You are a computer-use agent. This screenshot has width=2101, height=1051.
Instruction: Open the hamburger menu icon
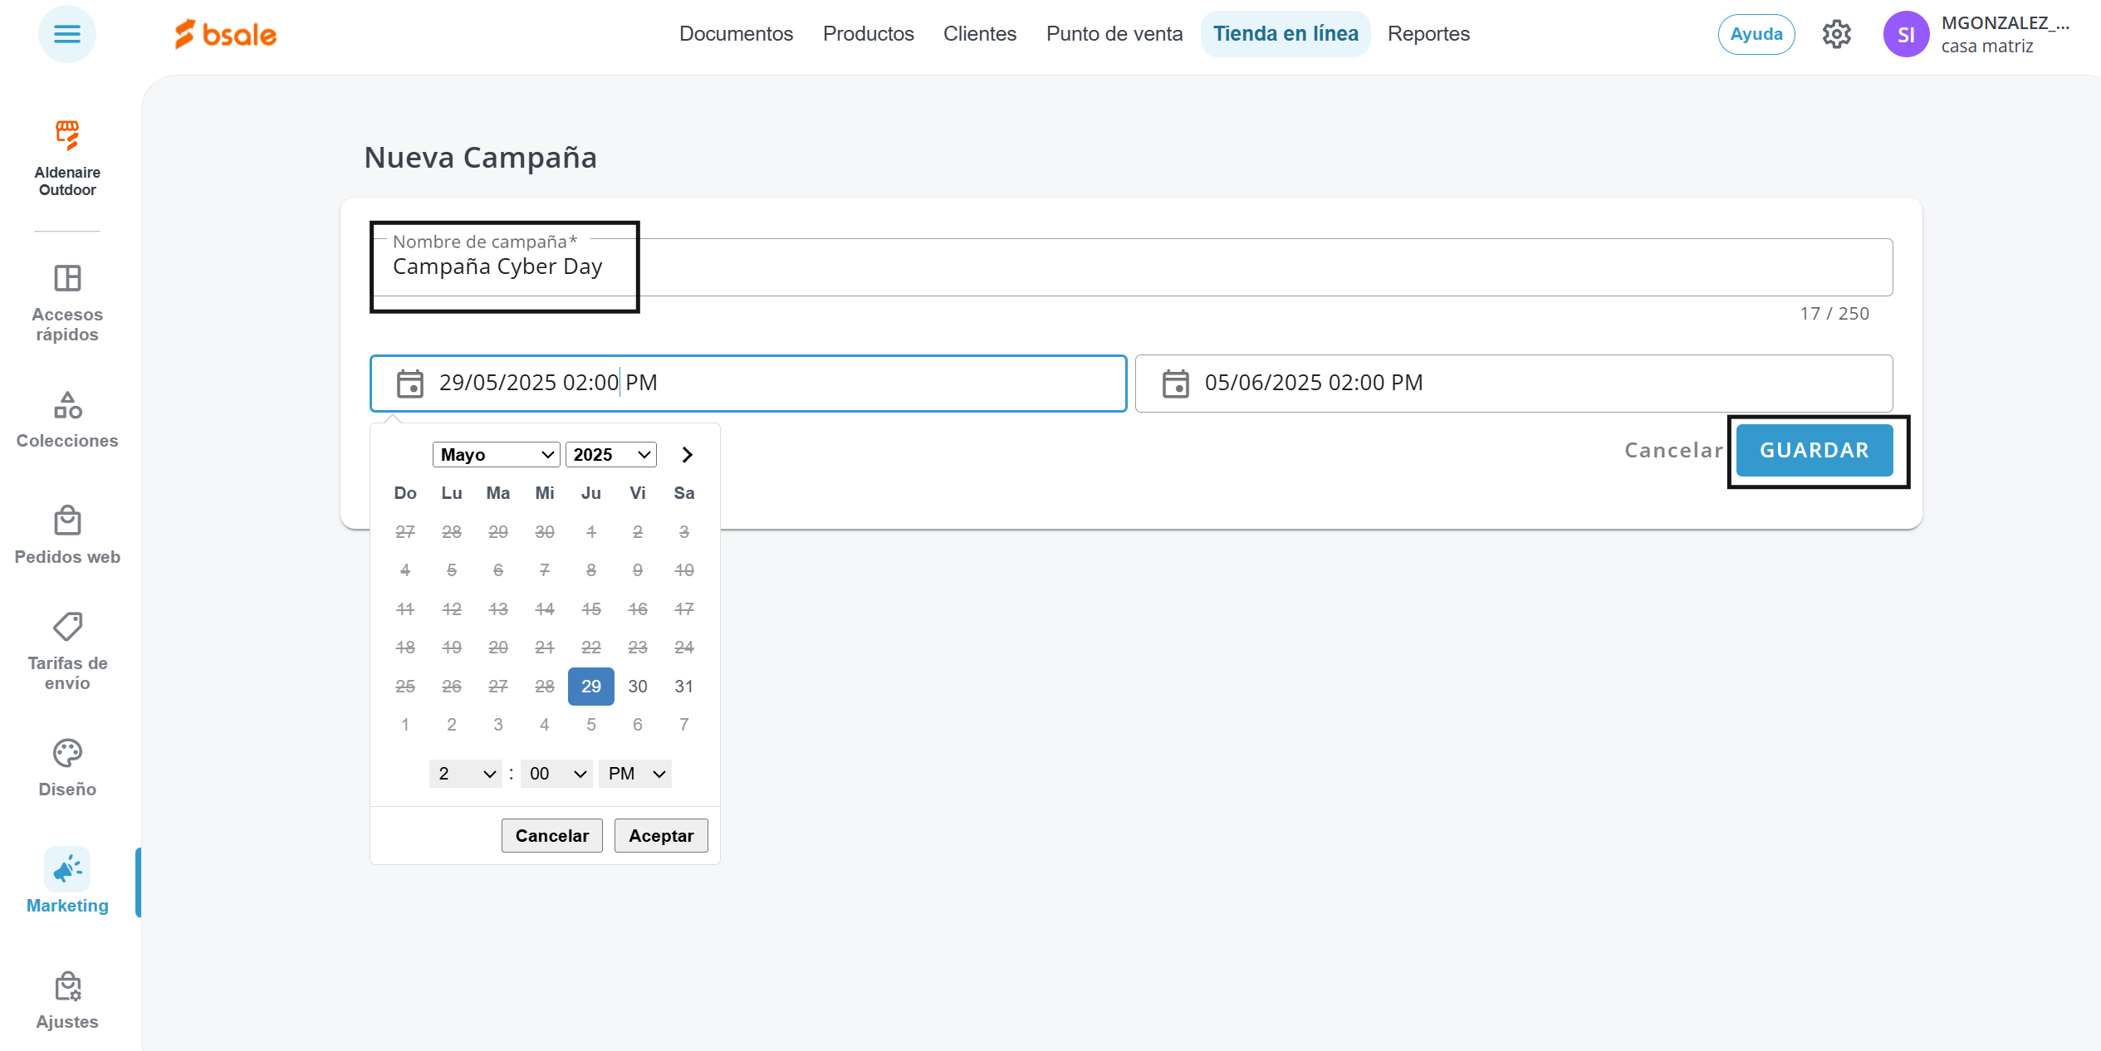66,34
